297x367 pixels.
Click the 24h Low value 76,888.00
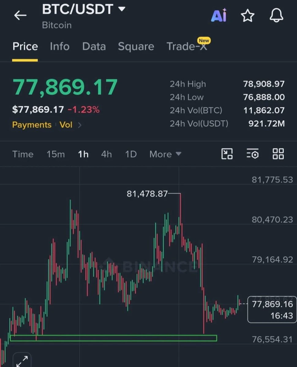pyautogui.click(x=264, y=97)
